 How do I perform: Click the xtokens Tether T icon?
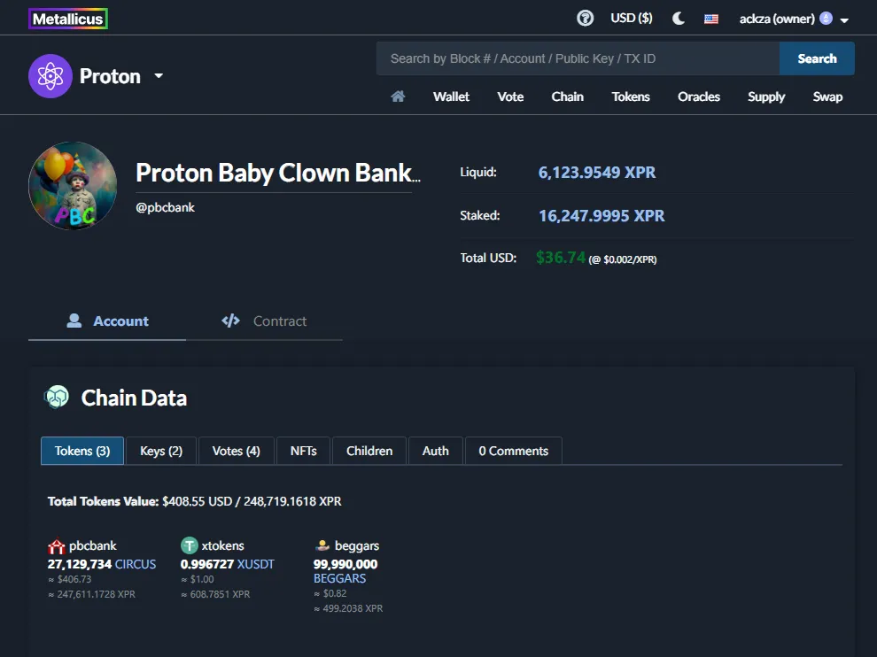[189, 545]
